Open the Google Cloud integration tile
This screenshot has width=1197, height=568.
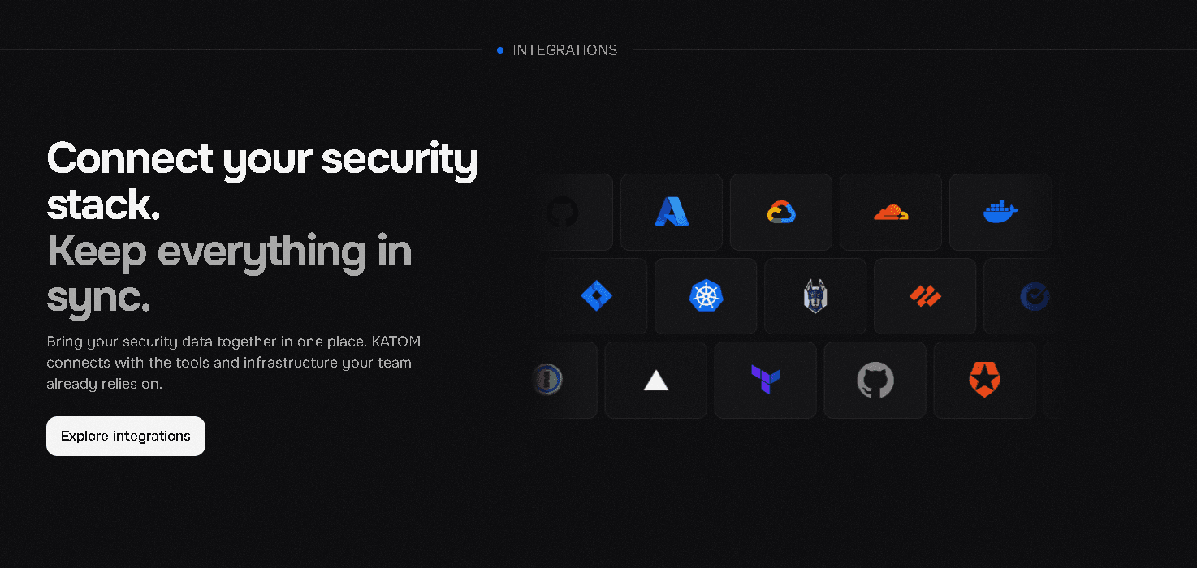click(781, 212)
